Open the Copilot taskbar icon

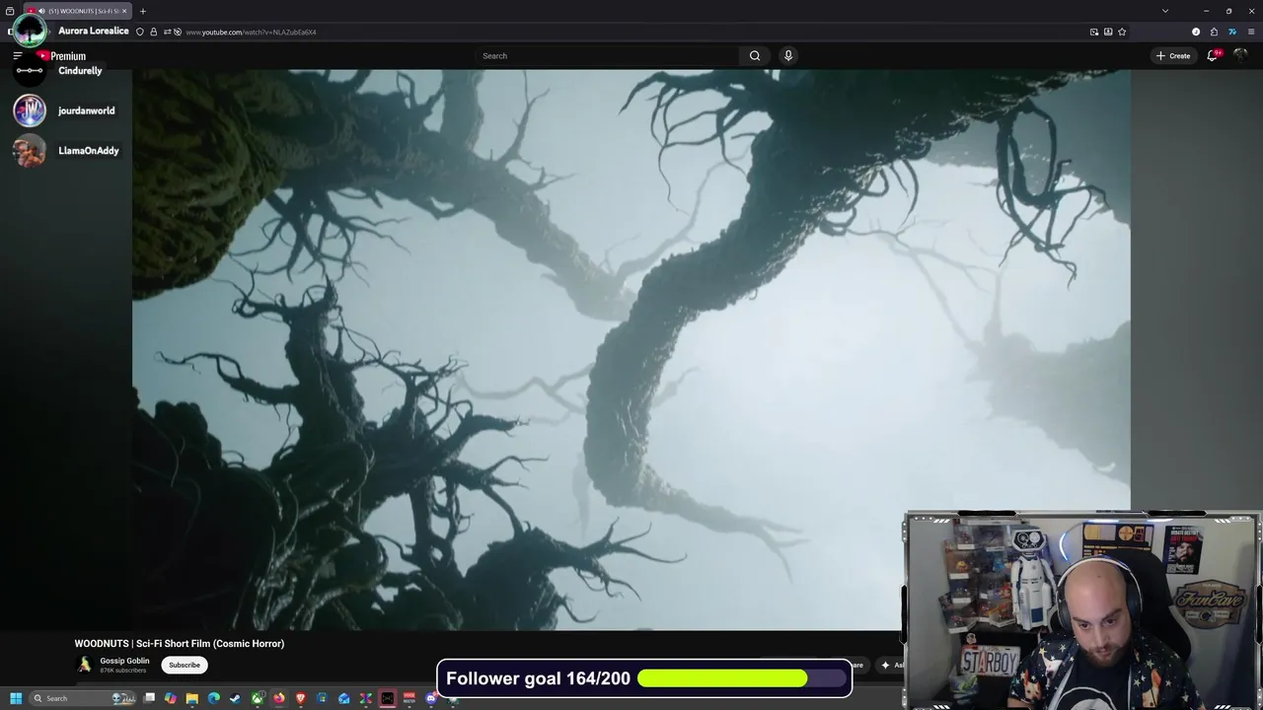coord(171,698)
